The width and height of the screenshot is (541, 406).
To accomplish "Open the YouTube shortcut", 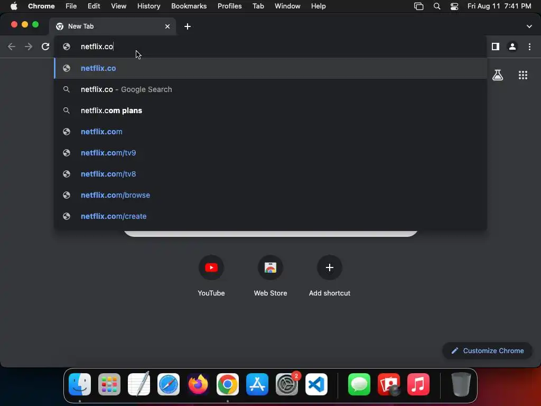I will tap(211, 275).
